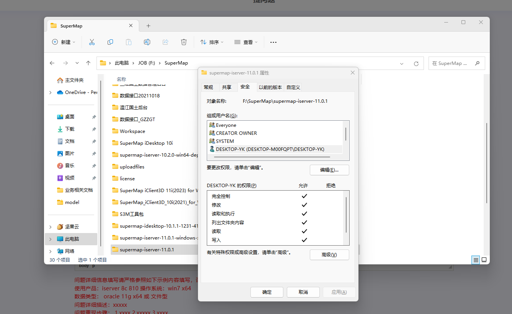Click the 取消 button
The image size is (512, 314).
tap(303, 292)
